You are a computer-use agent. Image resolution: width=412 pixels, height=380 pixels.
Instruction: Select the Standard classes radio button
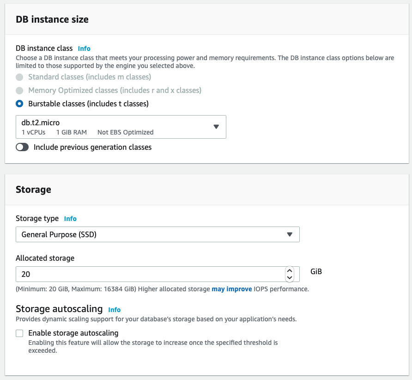[19, 77]
